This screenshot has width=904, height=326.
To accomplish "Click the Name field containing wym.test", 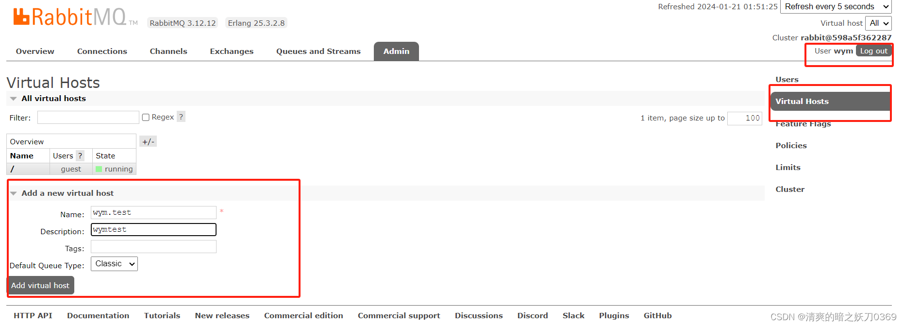I will [x=153, y=212].
